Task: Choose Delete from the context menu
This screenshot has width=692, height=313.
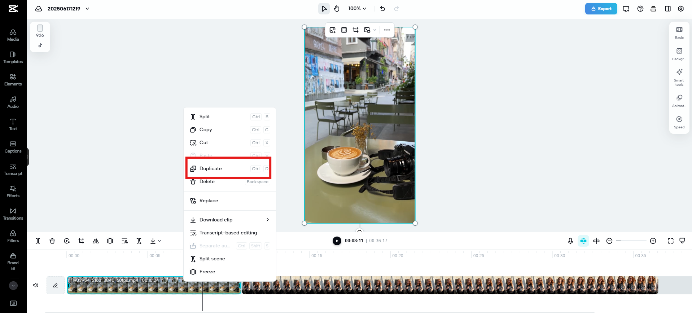Action: (230, 181)
